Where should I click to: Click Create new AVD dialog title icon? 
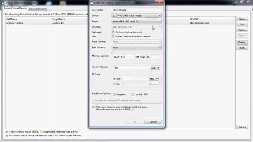click(91, 3)
